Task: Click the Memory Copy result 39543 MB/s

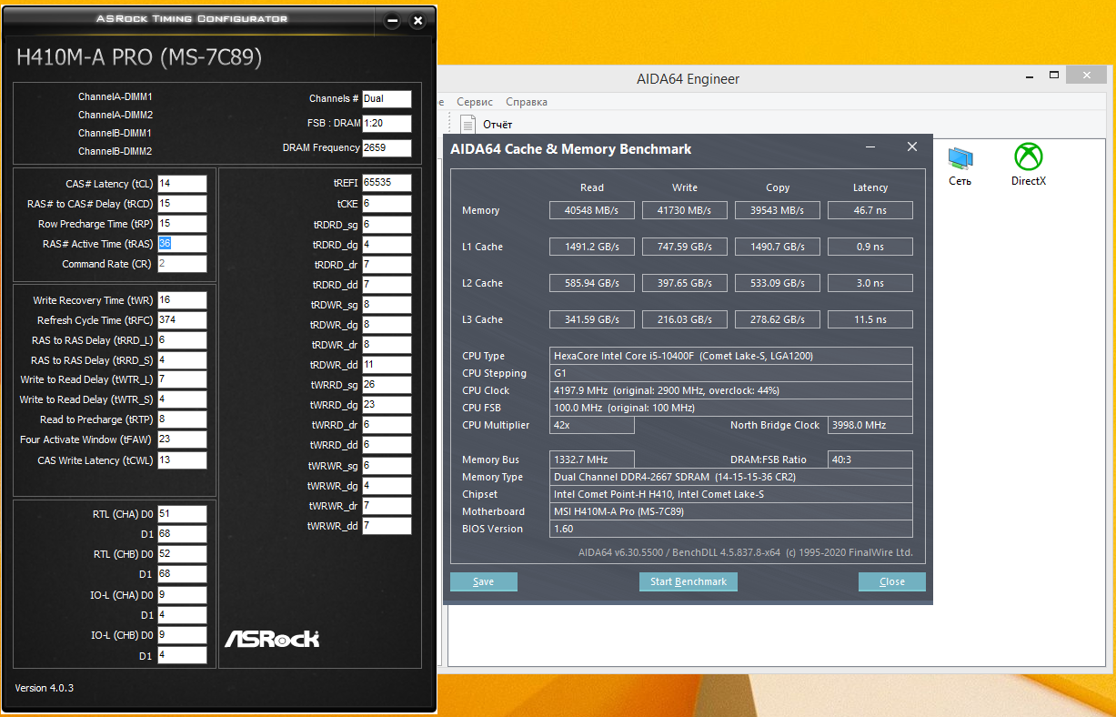Action: click(778, 210)
